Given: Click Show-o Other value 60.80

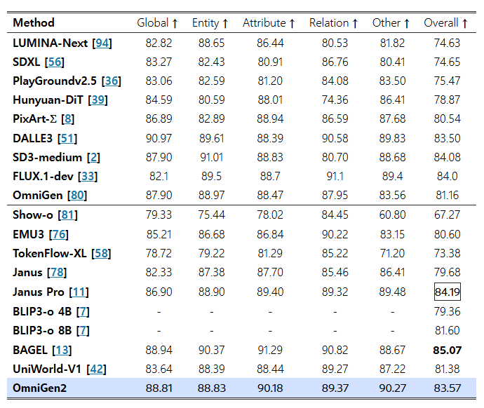Looking at the screenshot, I should 392,215.
